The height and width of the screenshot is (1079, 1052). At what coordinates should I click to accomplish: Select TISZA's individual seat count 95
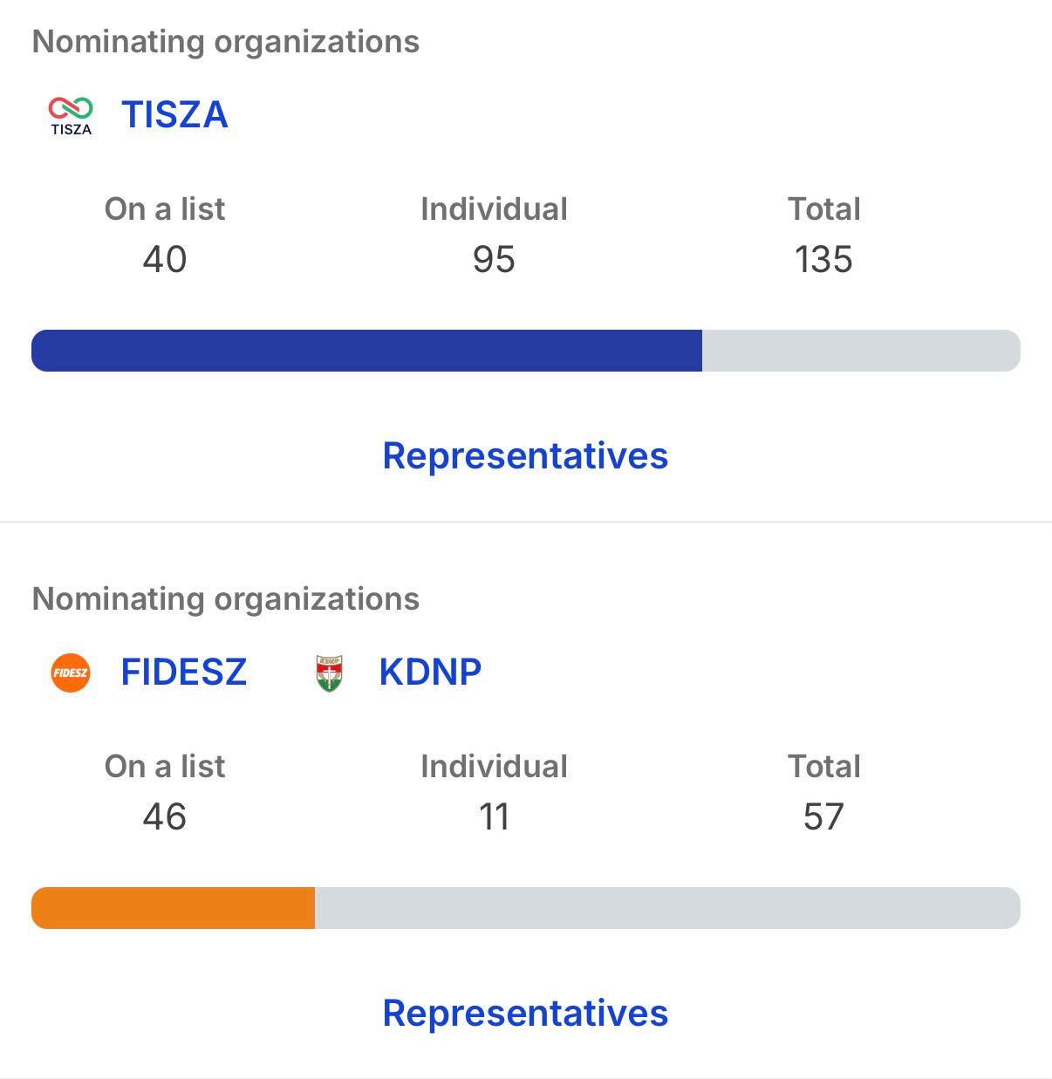click(x=494, y=260)
